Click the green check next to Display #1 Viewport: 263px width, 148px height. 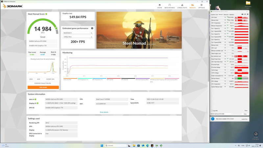pyautogui.click(x=37, y=103)
